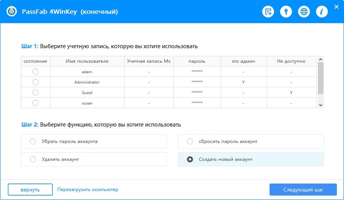Viewport: 344px width, 200px height.
Task: Click the account table scrollbar thumb
Action: pos(321,78)
